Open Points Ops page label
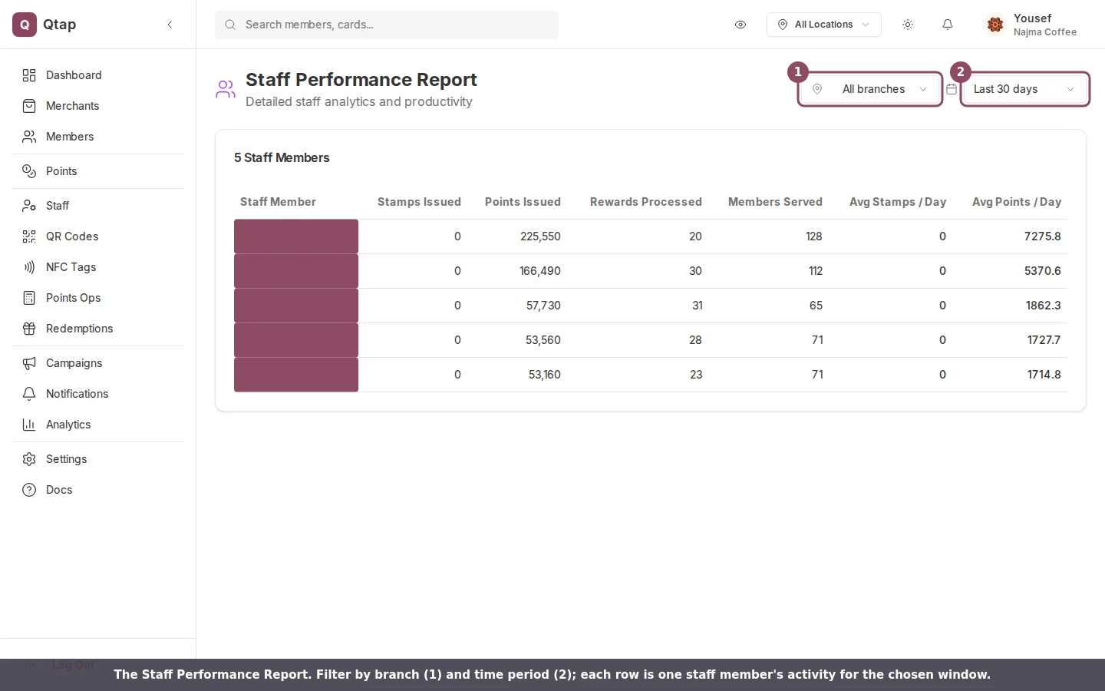Viewport: 1105px width, 691px height. tap(73, 298)
